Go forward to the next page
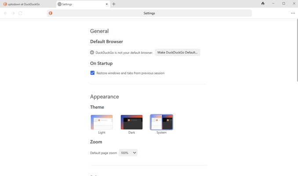Image resolution: width=298 pixels, height=176 pixels. click(x=13, y=13)
